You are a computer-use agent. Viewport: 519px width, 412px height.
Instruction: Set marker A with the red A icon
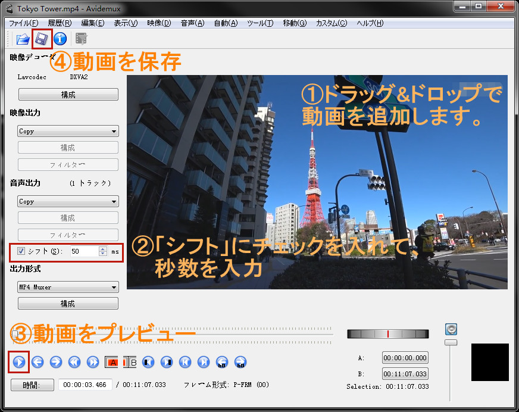tap(112, 362)
